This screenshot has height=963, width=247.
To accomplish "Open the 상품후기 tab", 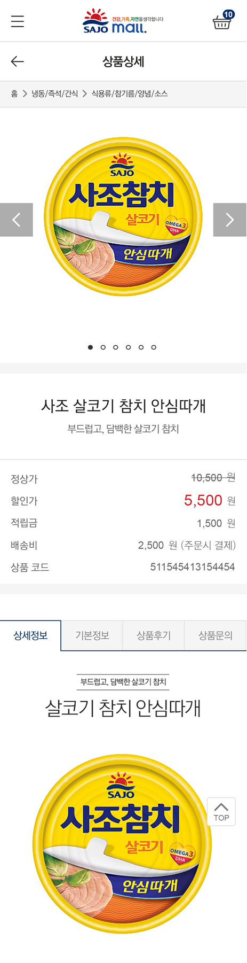I will tap(154, 635).
